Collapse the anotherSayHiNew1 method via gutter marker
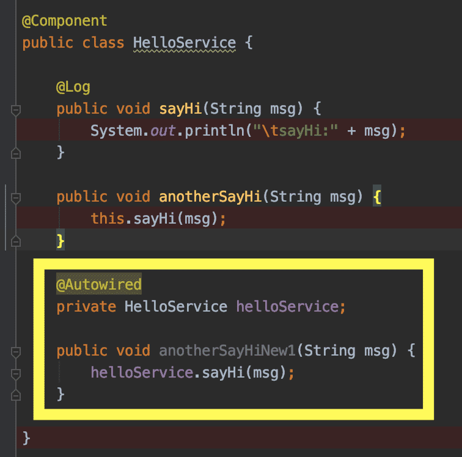The width and height of the screenshot is (462, 457). 15,352
